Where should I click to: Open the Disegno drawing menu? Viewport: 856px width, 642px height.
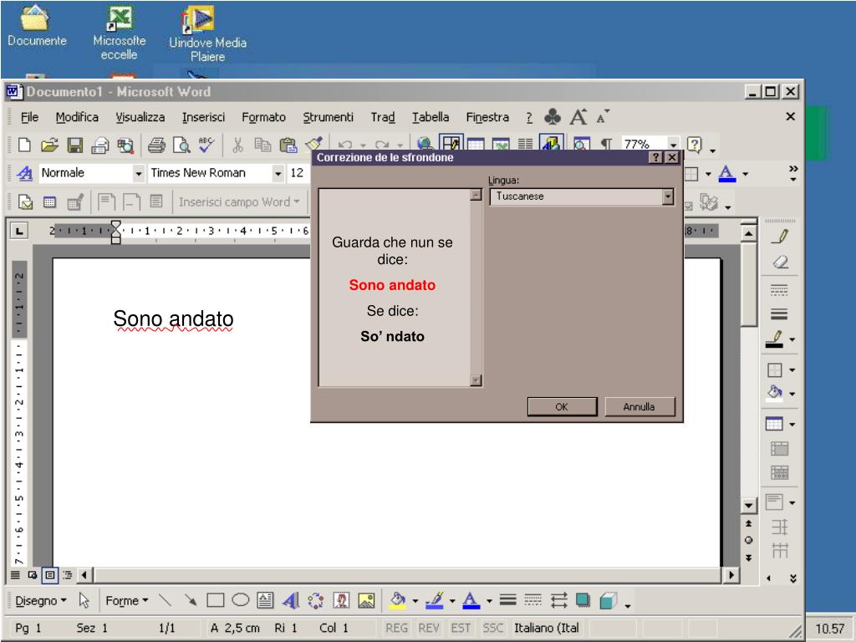(40, 600)
